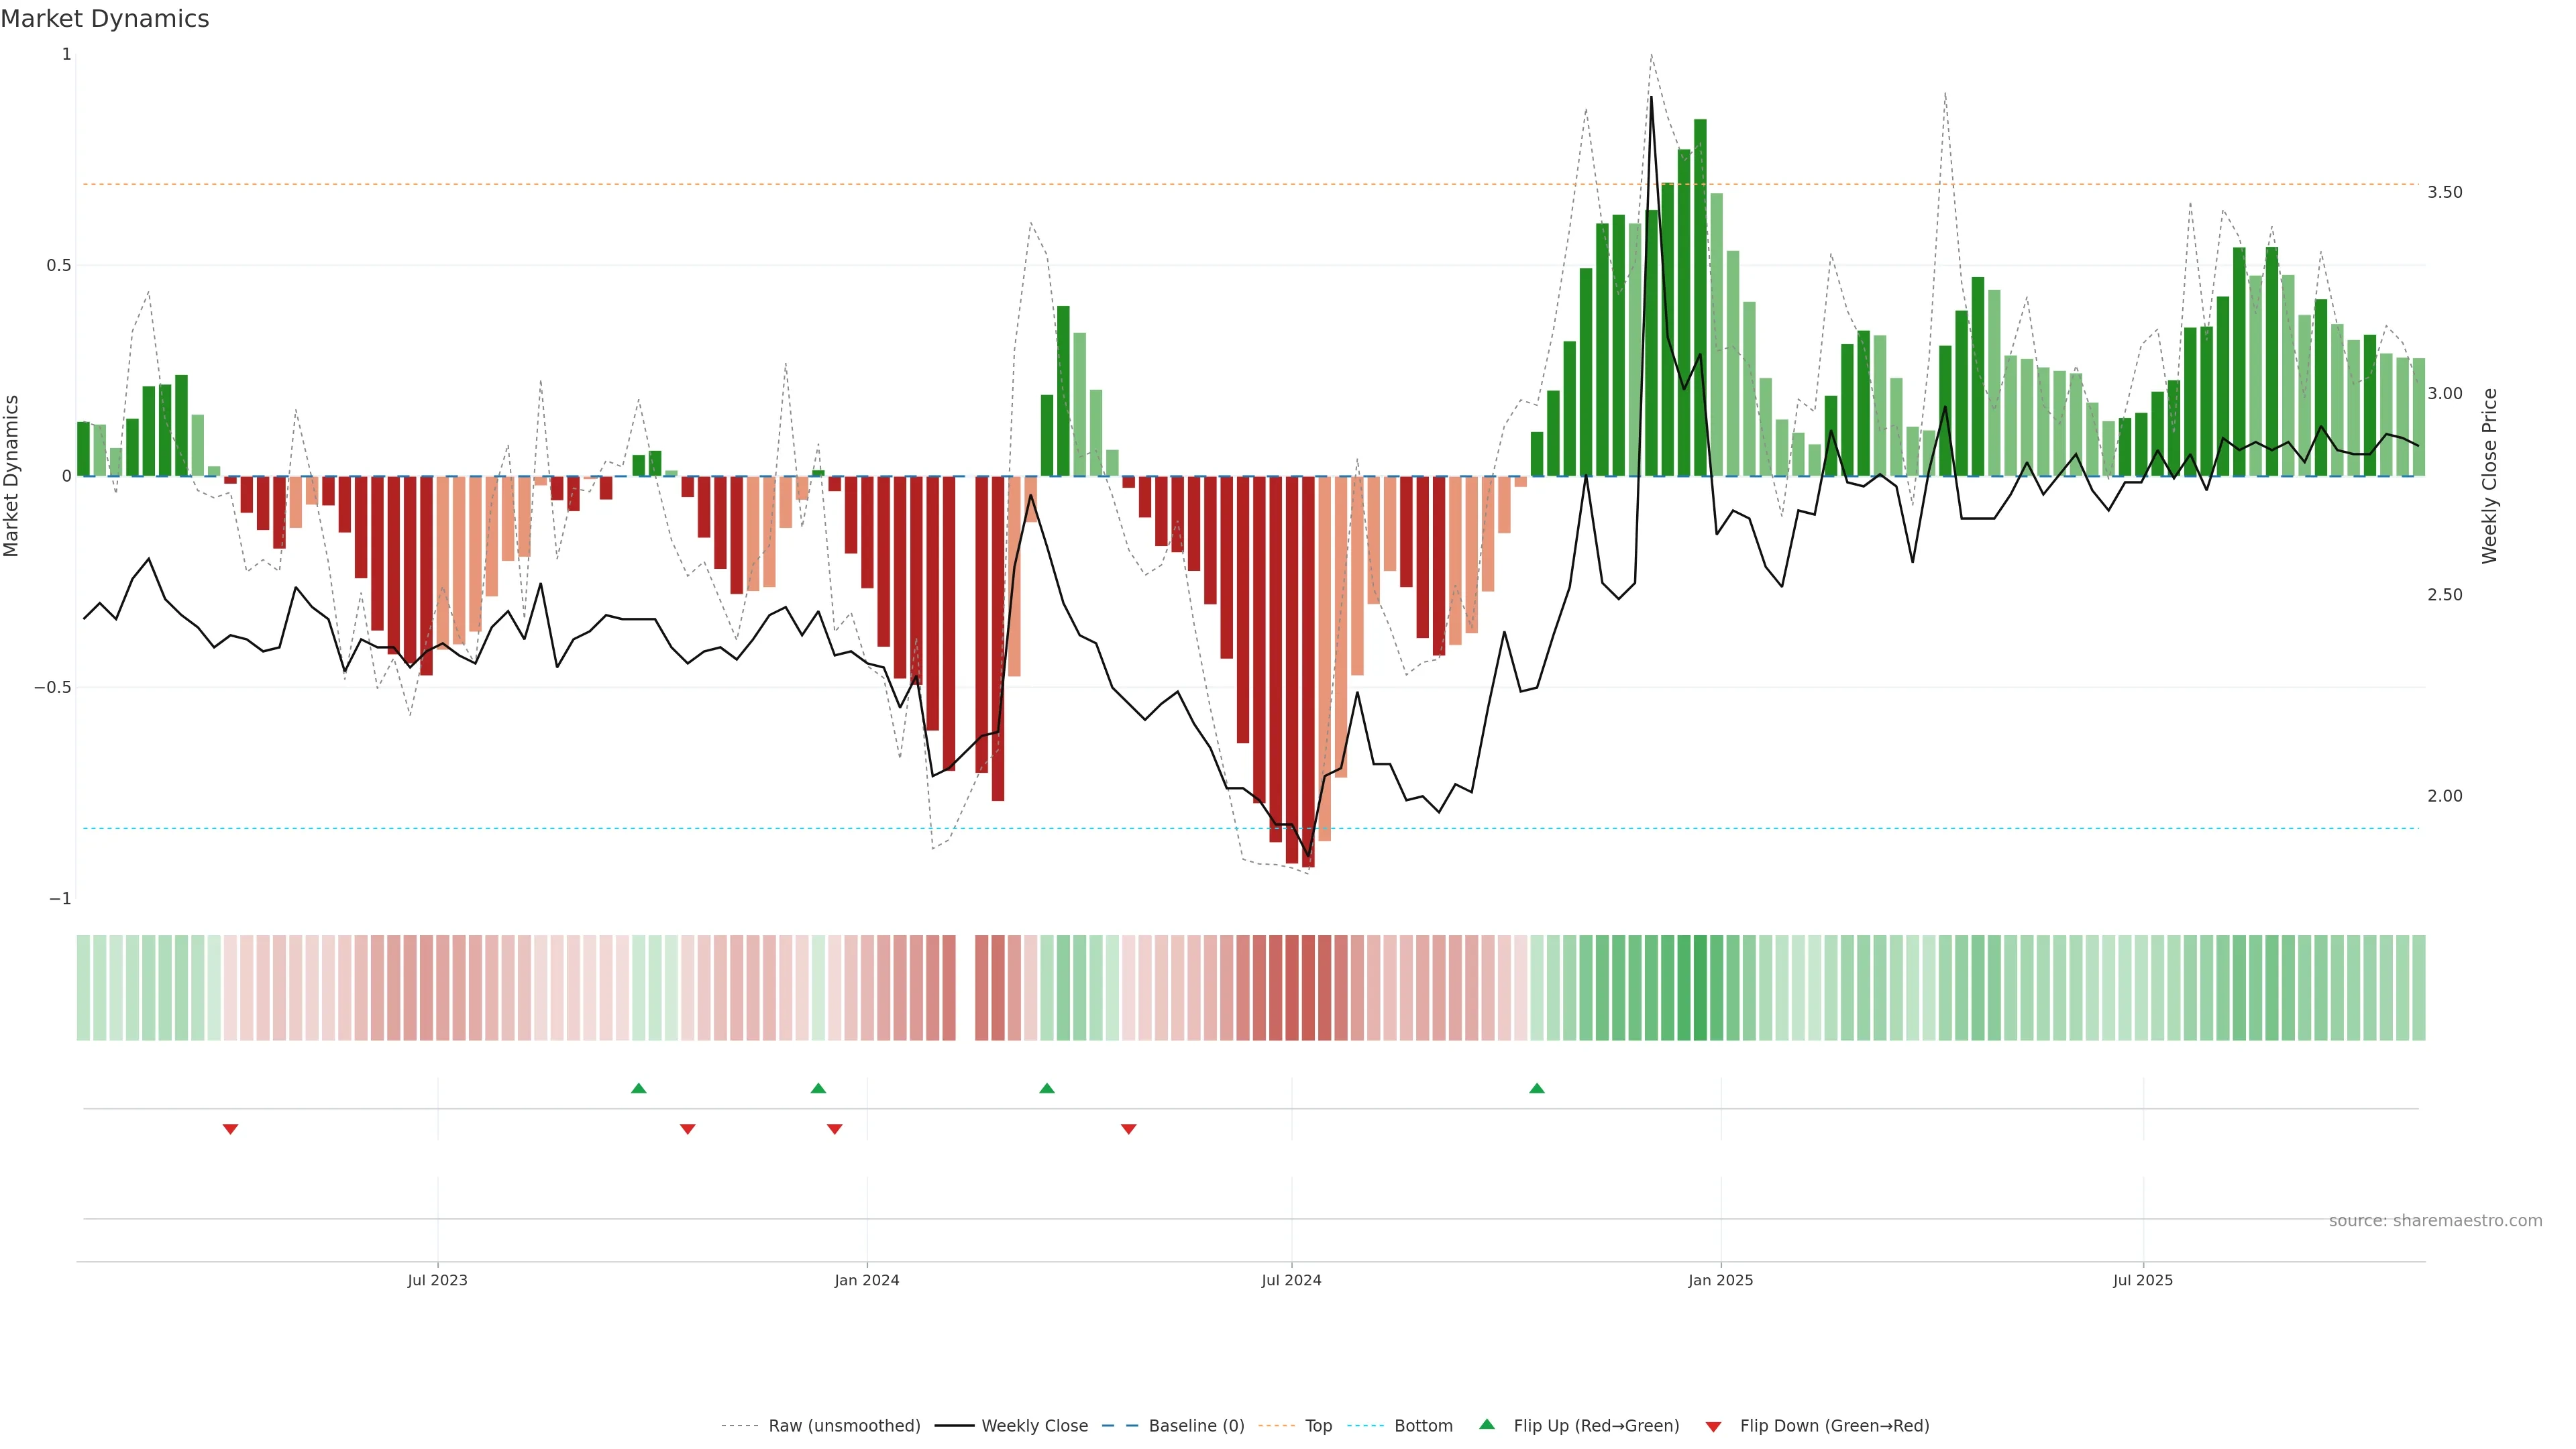
Task: Click the first green flip-up marker
Action: click(x=639, y=1088)
